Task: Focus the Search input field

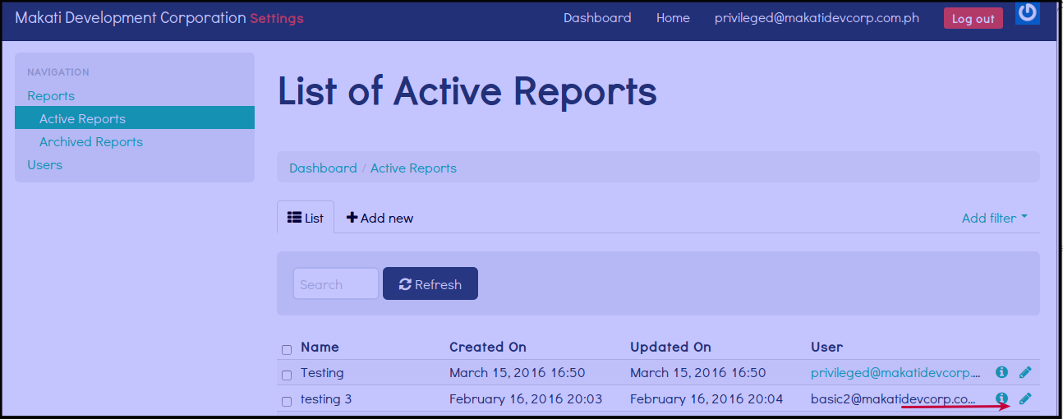Action: click(x=336, y=283)
